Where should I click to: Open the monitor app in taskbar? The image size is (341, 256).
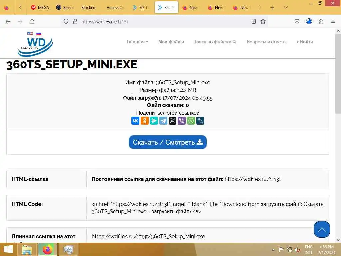pos(68,249)
